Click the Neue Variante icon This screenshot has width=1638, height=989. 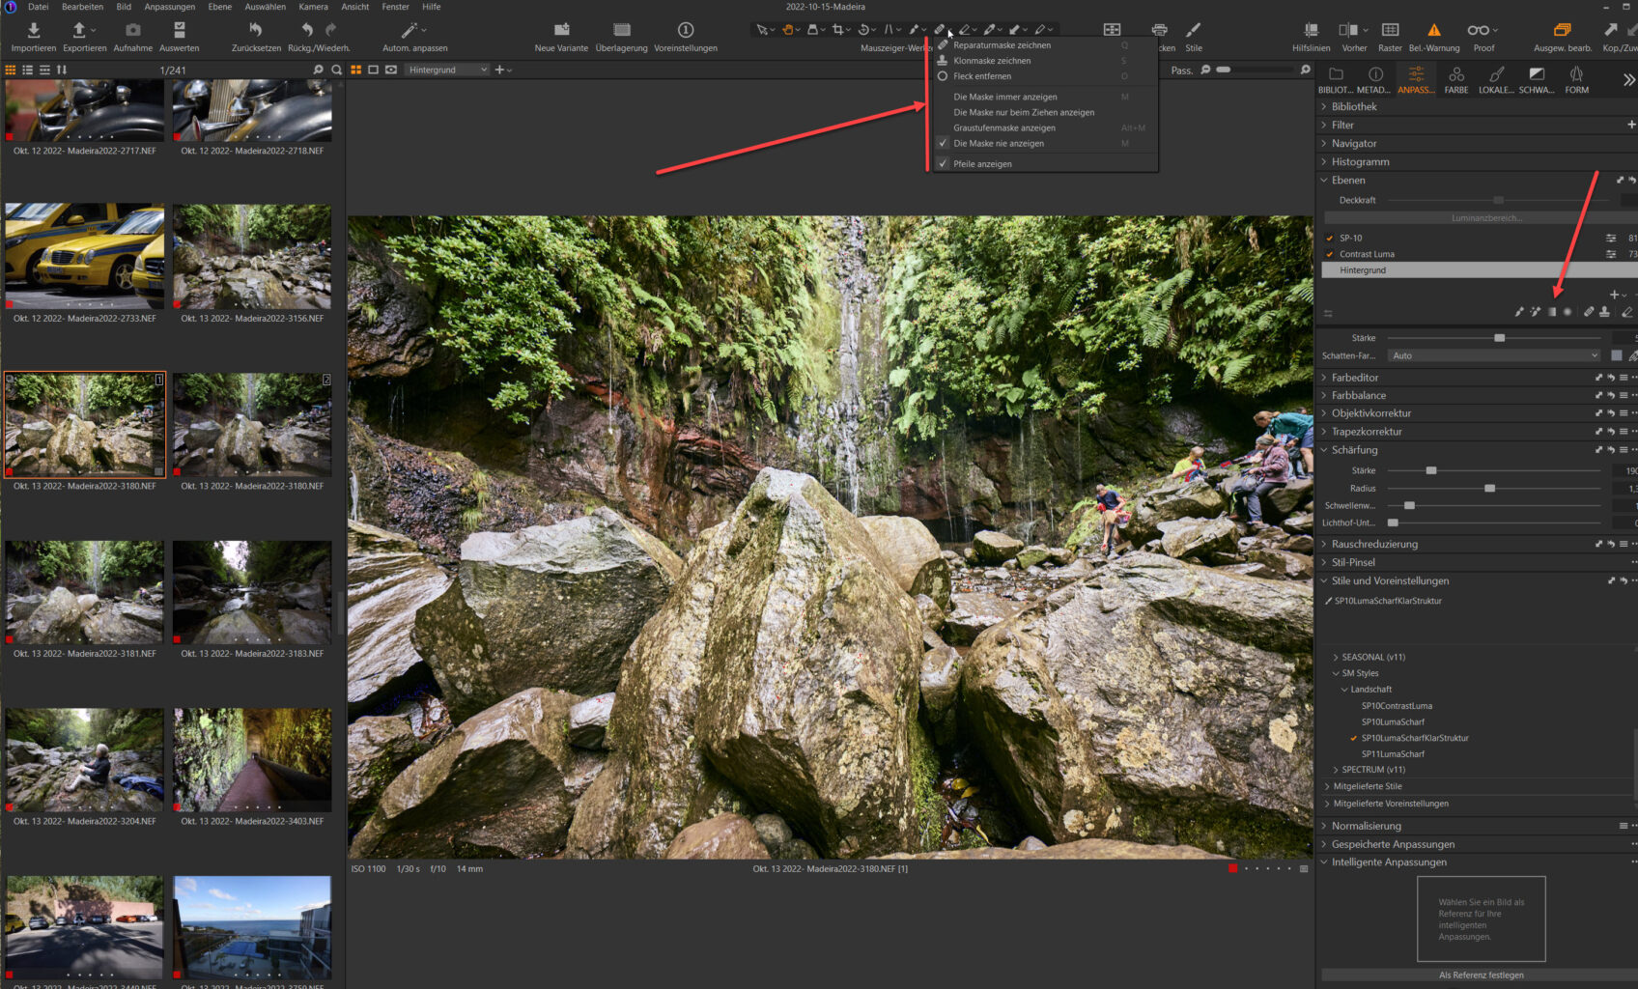561,30
